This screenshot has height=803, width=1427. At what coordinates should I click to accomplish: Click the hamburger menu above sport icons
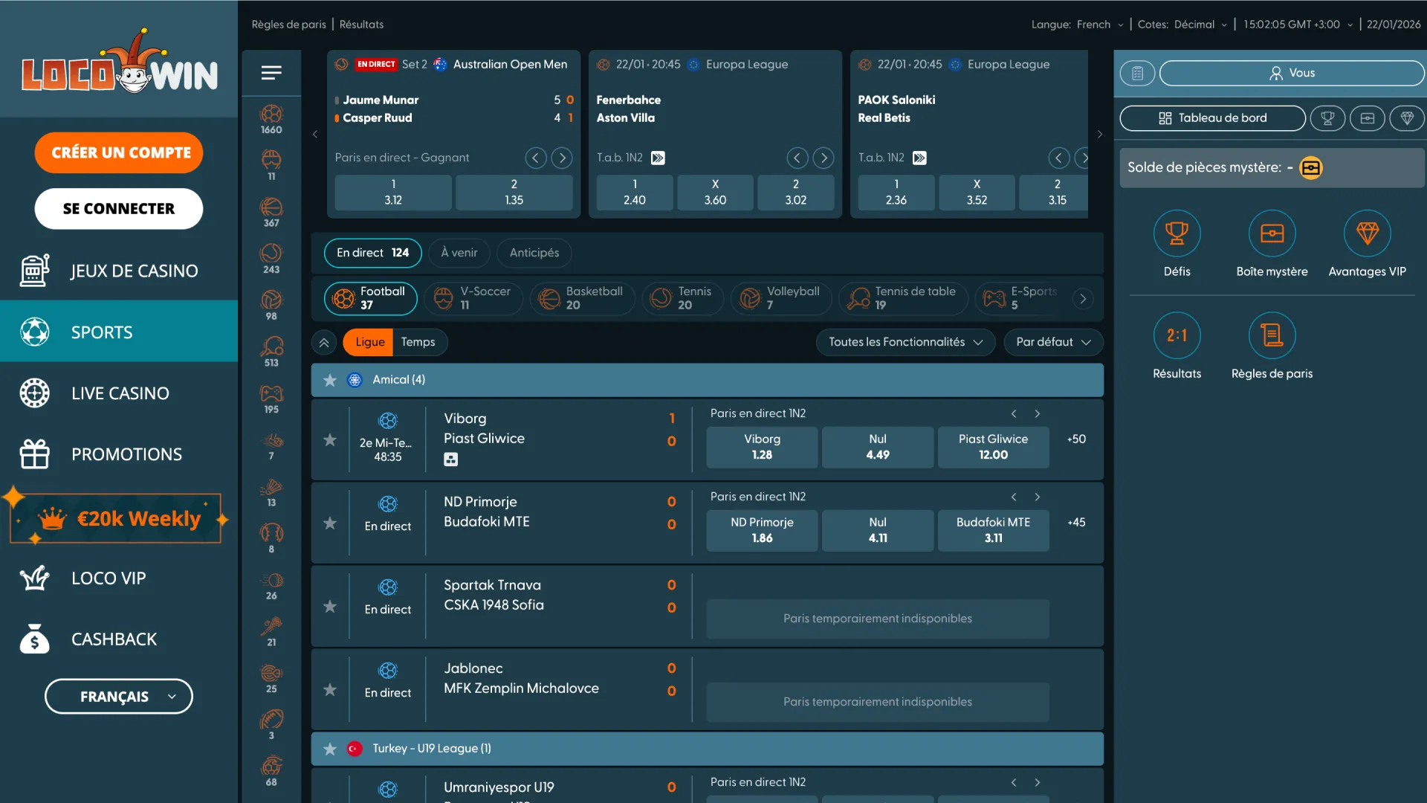point(271,73)
